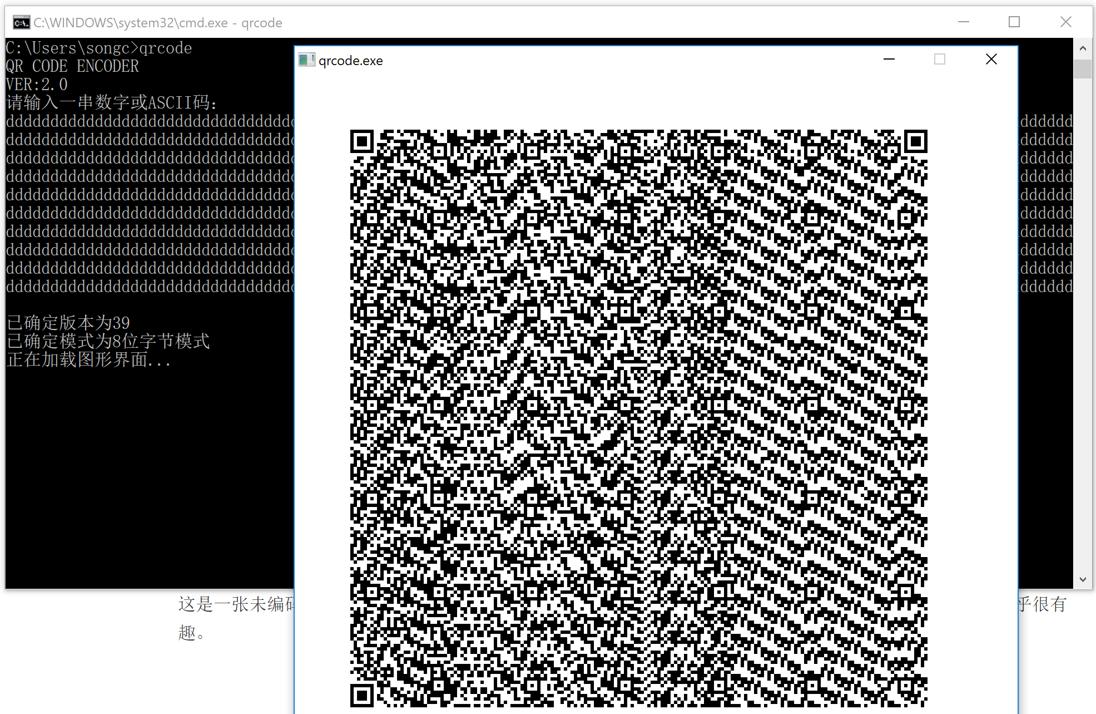Click the disabled maximize button of qrcode.exe

point(940,59)
